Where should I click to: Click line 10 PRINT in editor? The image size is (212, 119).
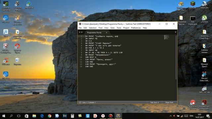(x=102, y=36)
